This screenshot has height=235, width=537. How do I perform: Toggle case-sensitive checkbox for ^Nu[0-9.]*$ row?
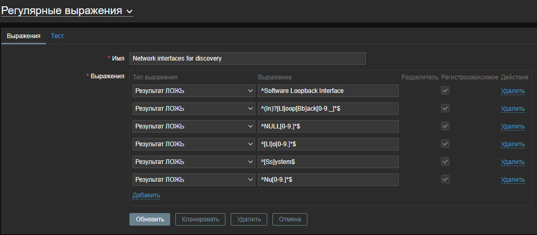[445, 180]
